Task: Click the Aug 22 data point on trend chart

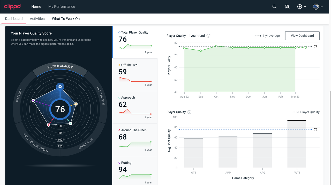Action: [x=184, y=48]
